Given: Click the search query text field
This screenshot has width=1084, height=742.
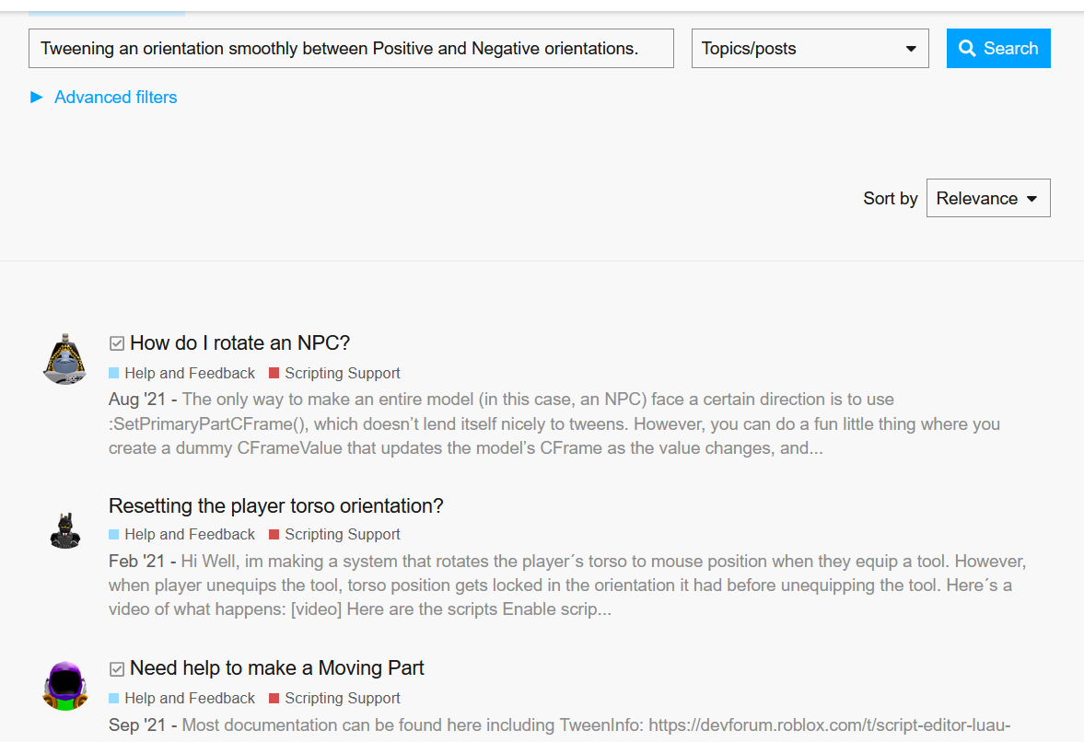Looking at the screenshot, I should tap(351, 49).
